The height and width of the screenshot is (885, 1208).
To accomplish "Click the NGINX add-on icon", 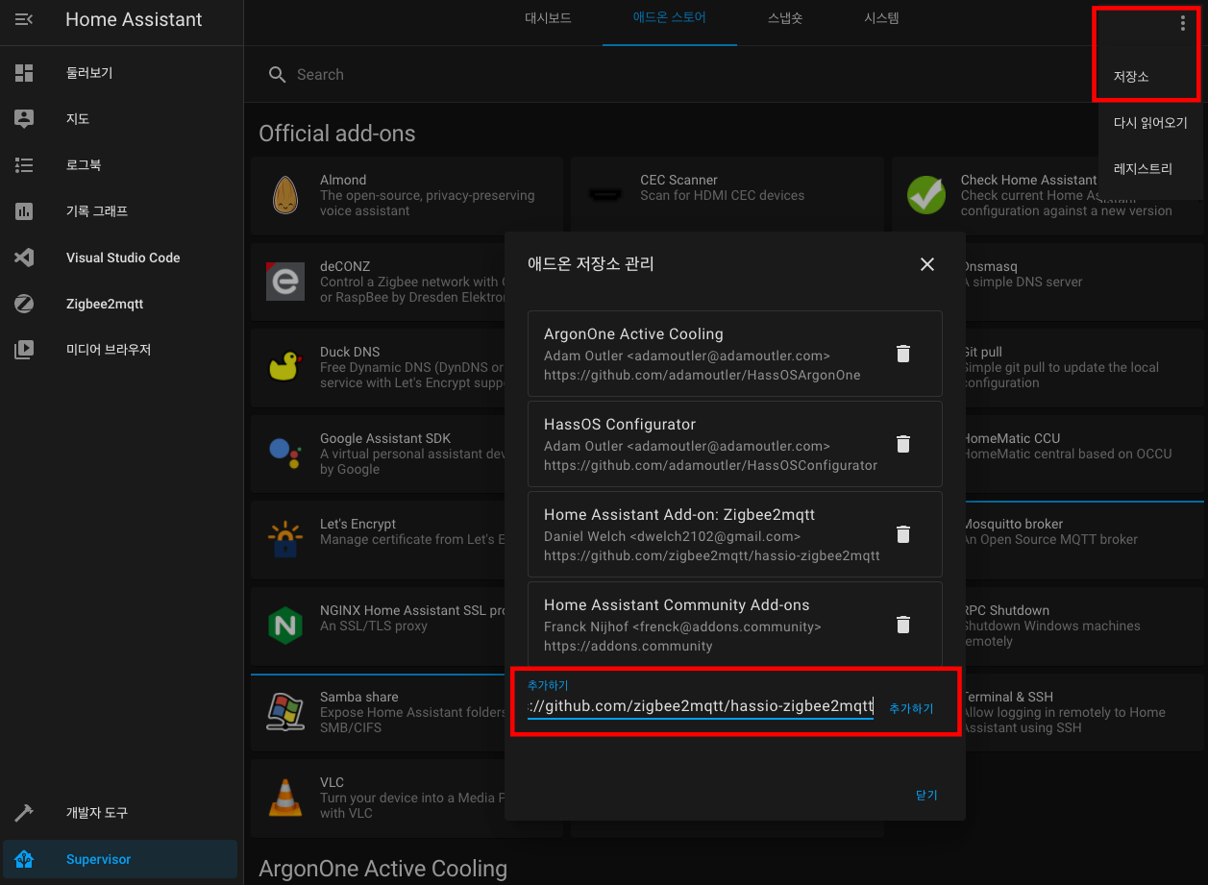I will [x=285, y=627].
